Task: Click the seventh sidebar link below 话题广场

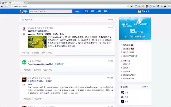Action: (x=126, y=68)
